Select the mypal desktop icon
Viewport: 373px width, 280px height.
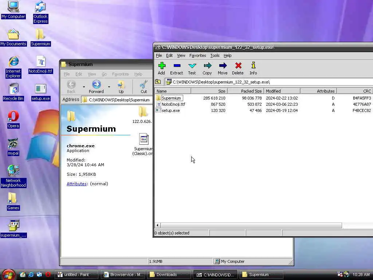(13, 147)
